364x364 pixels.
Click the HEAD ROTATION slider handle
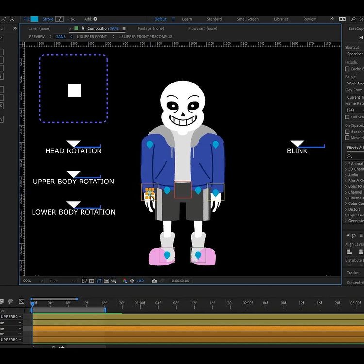point(73,144)
